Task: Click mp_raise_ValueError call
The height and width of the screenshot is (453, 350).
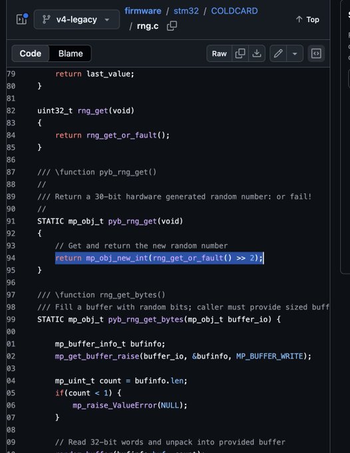Action: (115, 405)
